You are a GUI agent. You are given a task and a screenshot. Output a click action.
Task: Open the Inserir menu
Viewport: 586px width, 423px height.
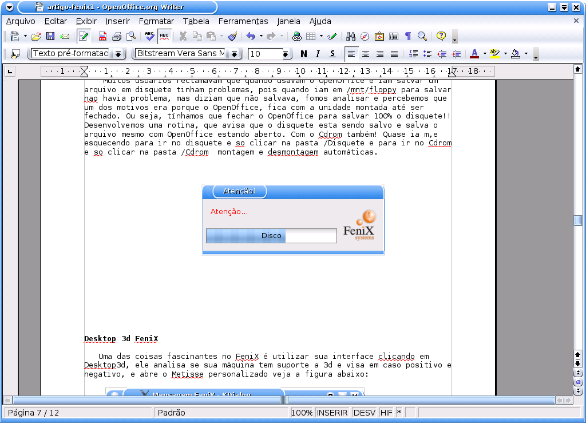point(118,21)
